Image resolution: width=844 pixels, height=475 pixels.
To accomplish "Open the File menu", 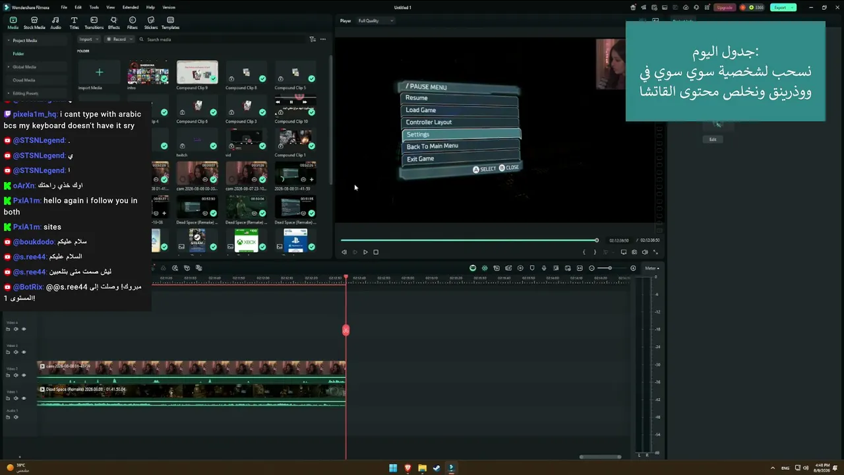I will (x=64, y=7).
